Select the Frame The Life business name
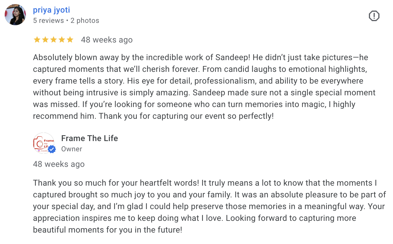393x244 pixels. tap(89, 138)
